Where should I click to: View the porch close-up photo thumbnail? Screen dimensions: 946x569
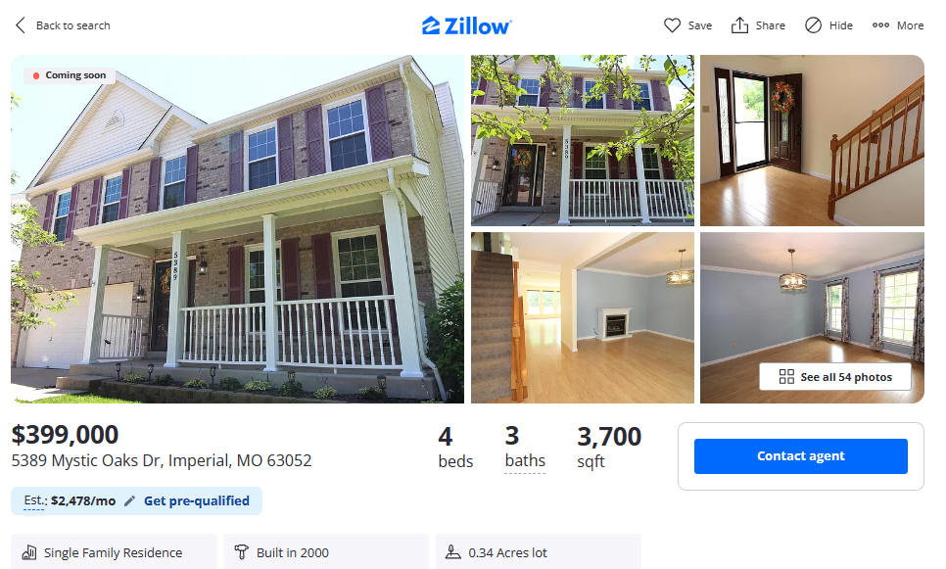(x=583, y=140)
